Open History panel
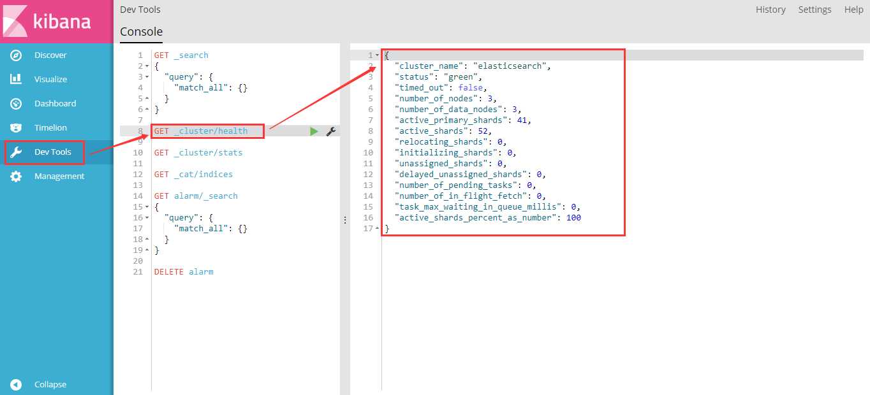This screenshot has height=395, width=870. pyautogui.click(x=770, y=10)
